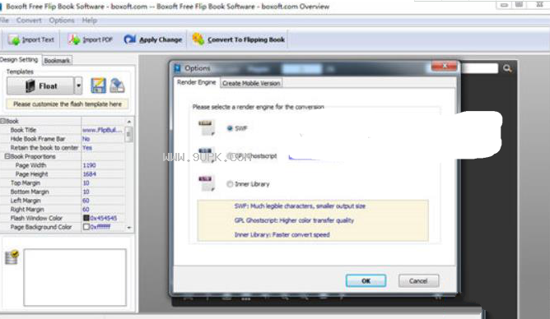Click the Inner Library engine icon
This screenshot has width=550, height=319.
(206, 183)
